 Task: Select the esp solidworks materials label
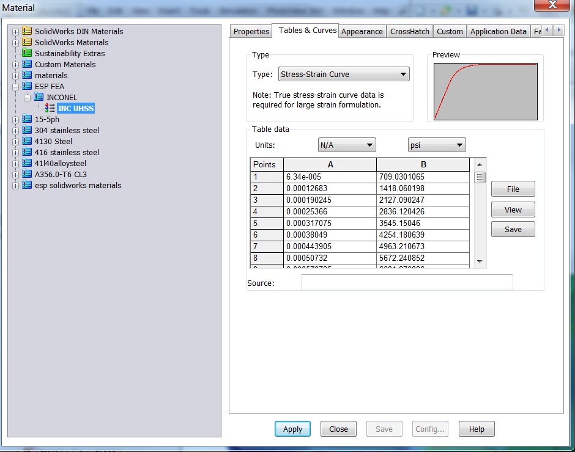pyautogui.click(x=78, y=185)
